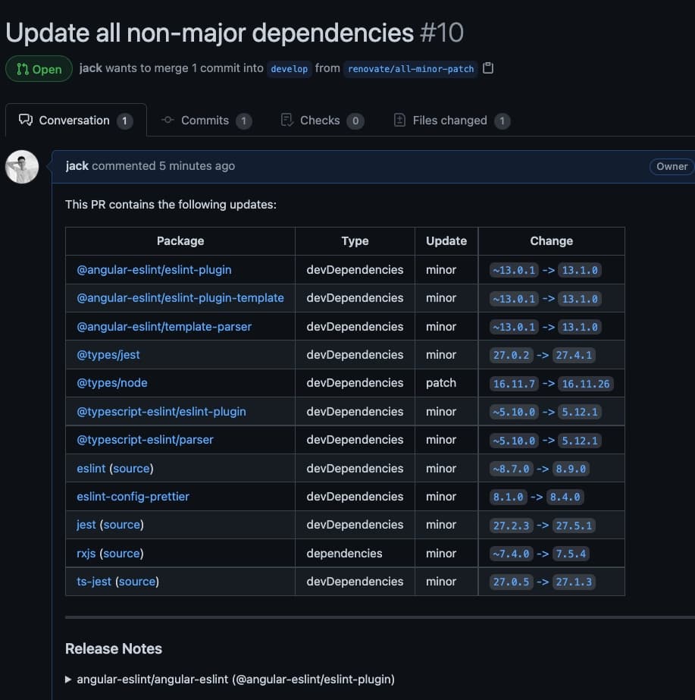
Task: Click 'This PR contains the following updates' text
Action: coord(171,205)
